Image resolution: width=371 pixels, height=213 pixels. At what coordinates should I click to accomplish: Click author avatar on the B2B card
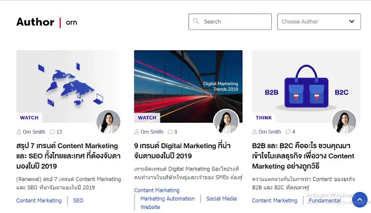[x=344, y=122]
